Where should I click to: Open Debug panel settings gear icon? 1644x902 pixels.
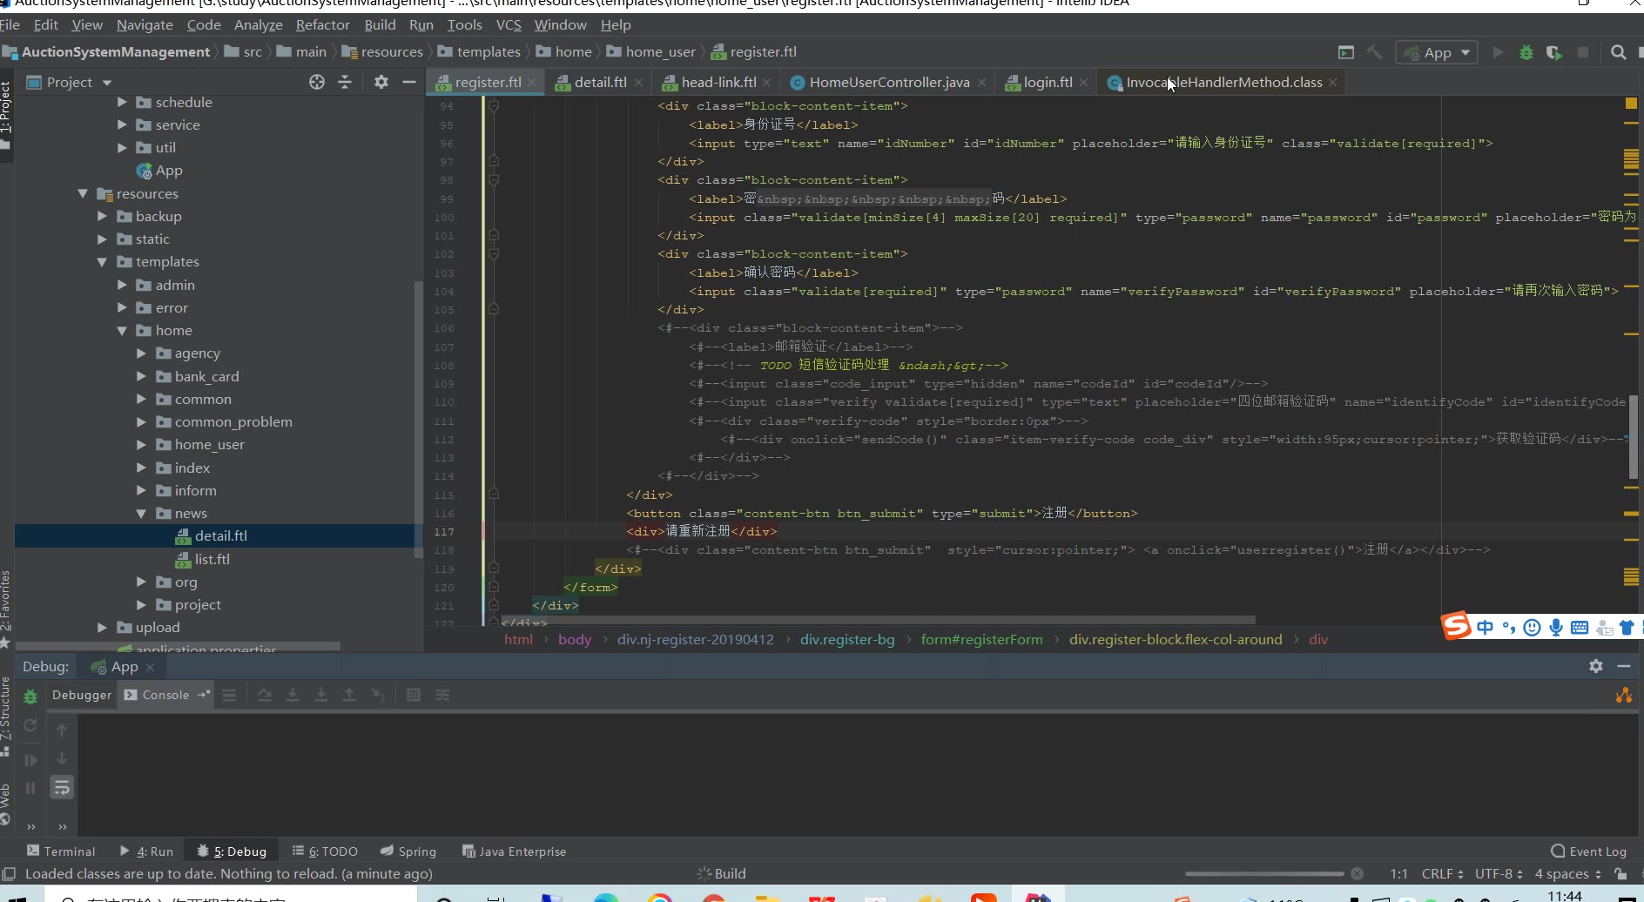(1595, 666)
